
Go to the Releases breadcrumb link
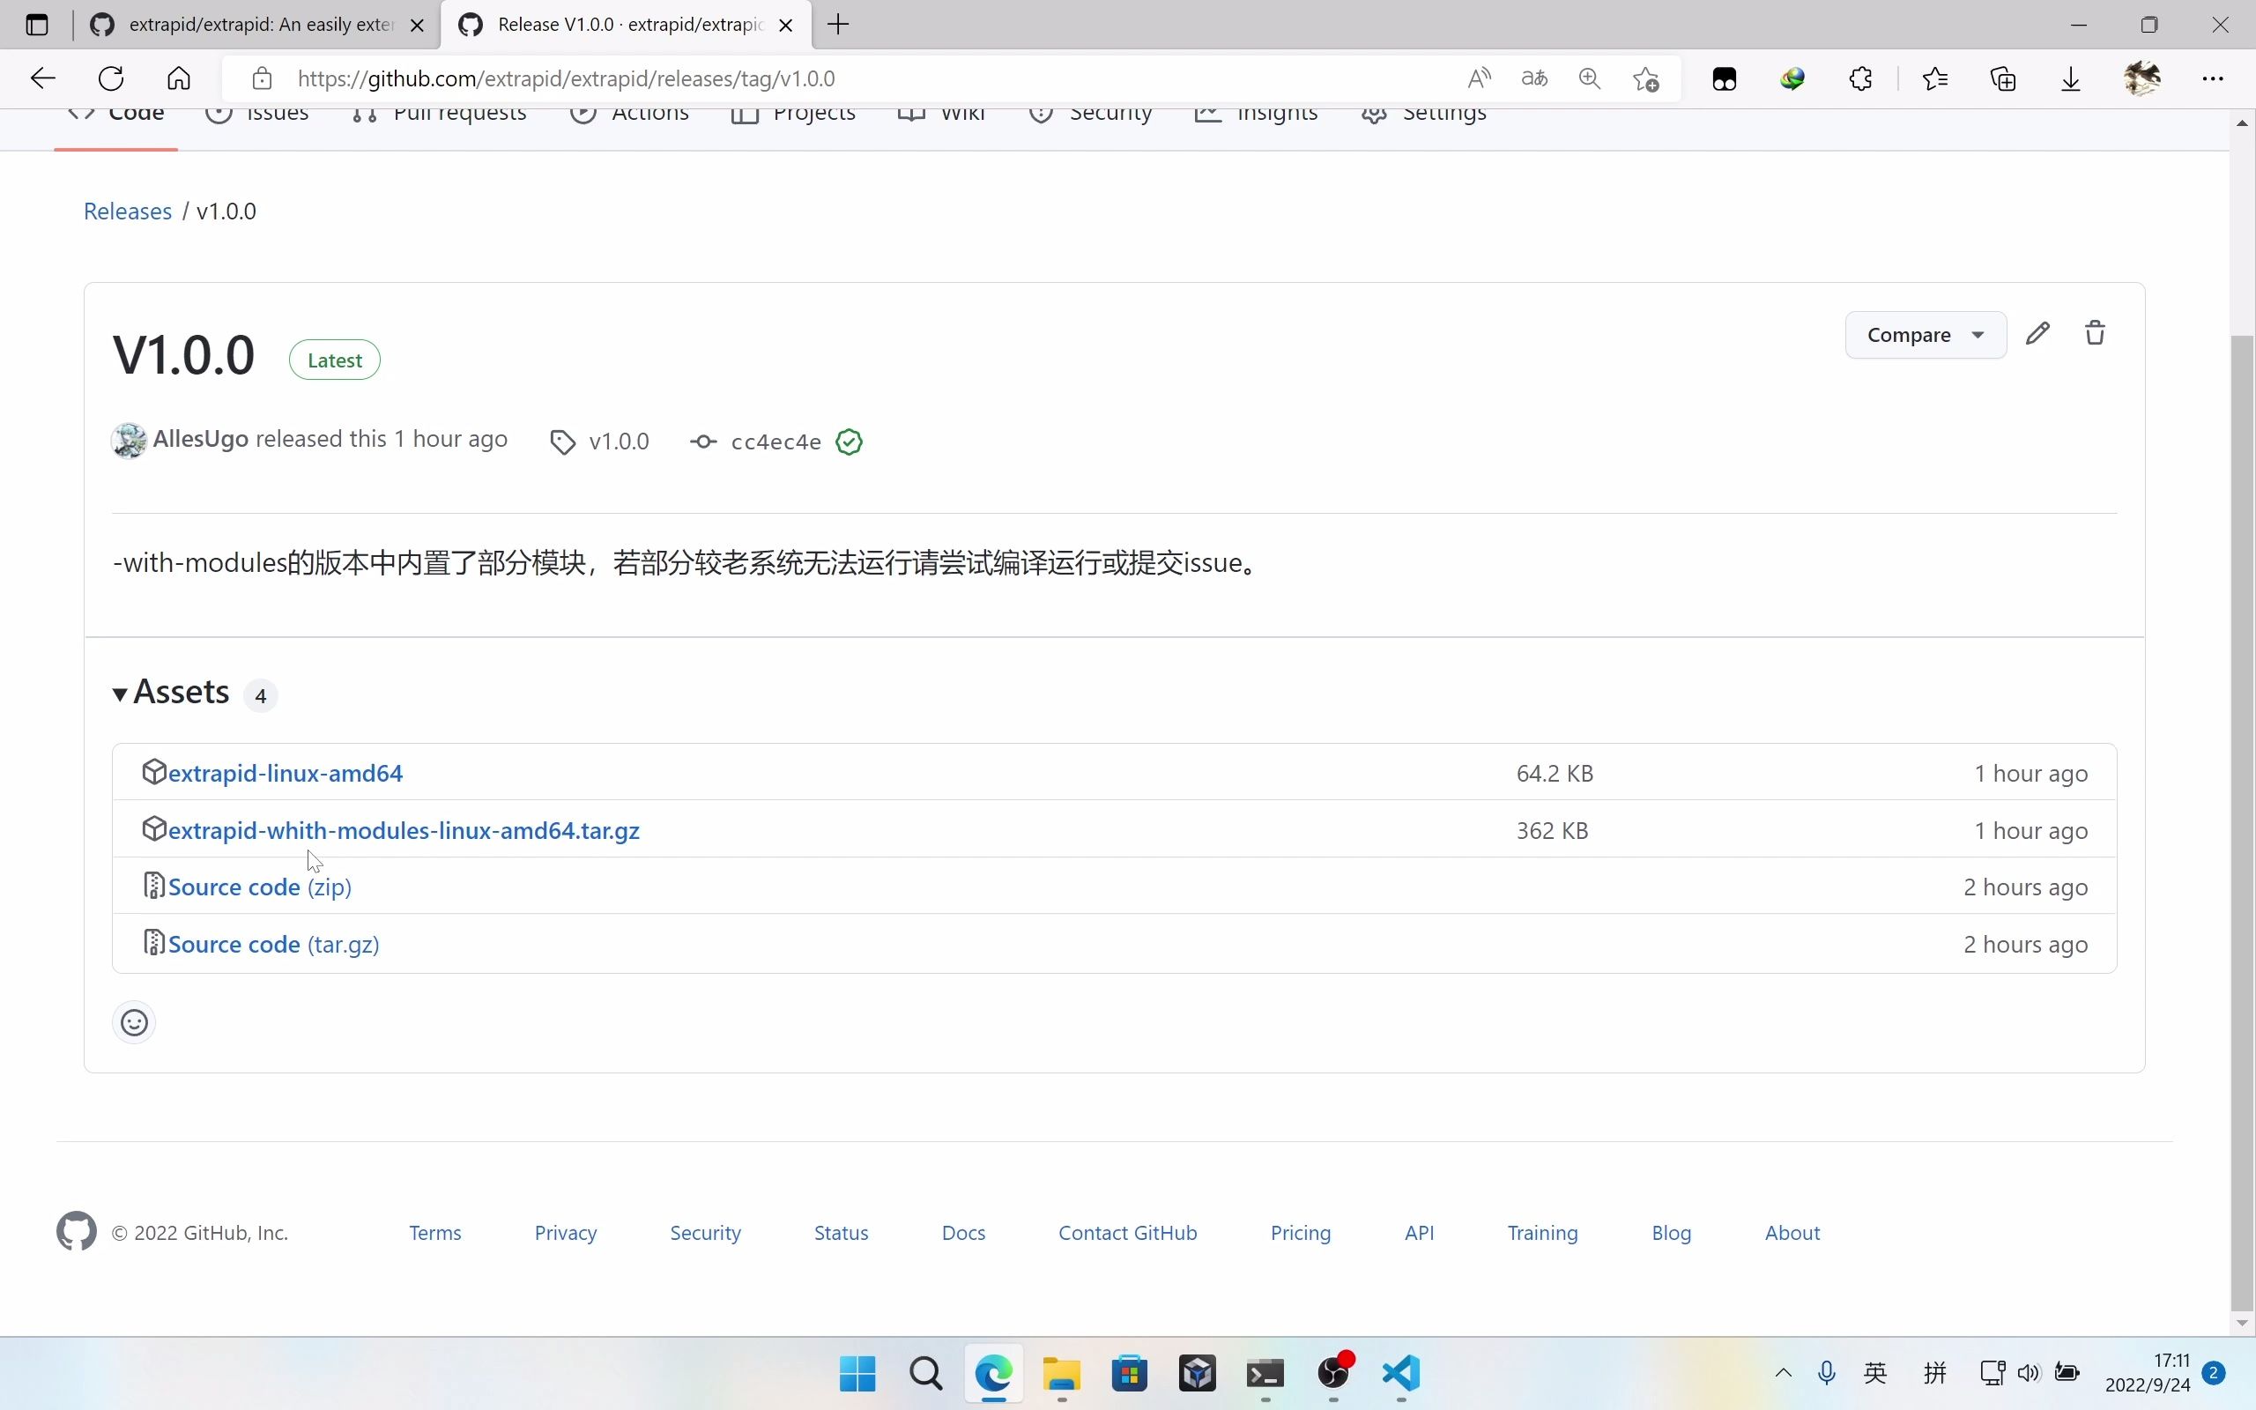[x=128, y=211]
